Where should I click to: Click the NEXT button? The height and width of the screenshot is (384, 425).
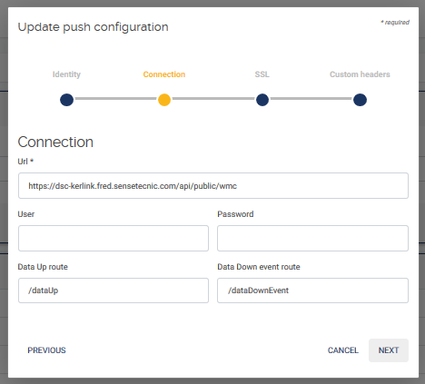pyautogui.click(x=389, y=350)
